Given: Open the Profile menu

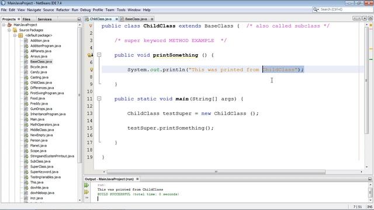Looking at the screenshot, I should [x=98, y=10].
